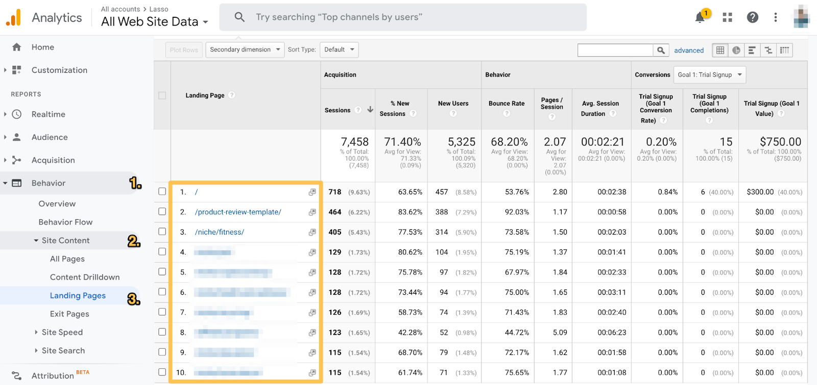The height and width of the screenshot is (385, 817).
Task: Open the Secondary dimension dropdown
Action: pos(245,49)
